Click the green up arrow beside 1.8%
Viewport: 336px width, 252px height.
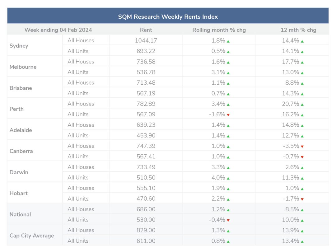tap(228, 41)
